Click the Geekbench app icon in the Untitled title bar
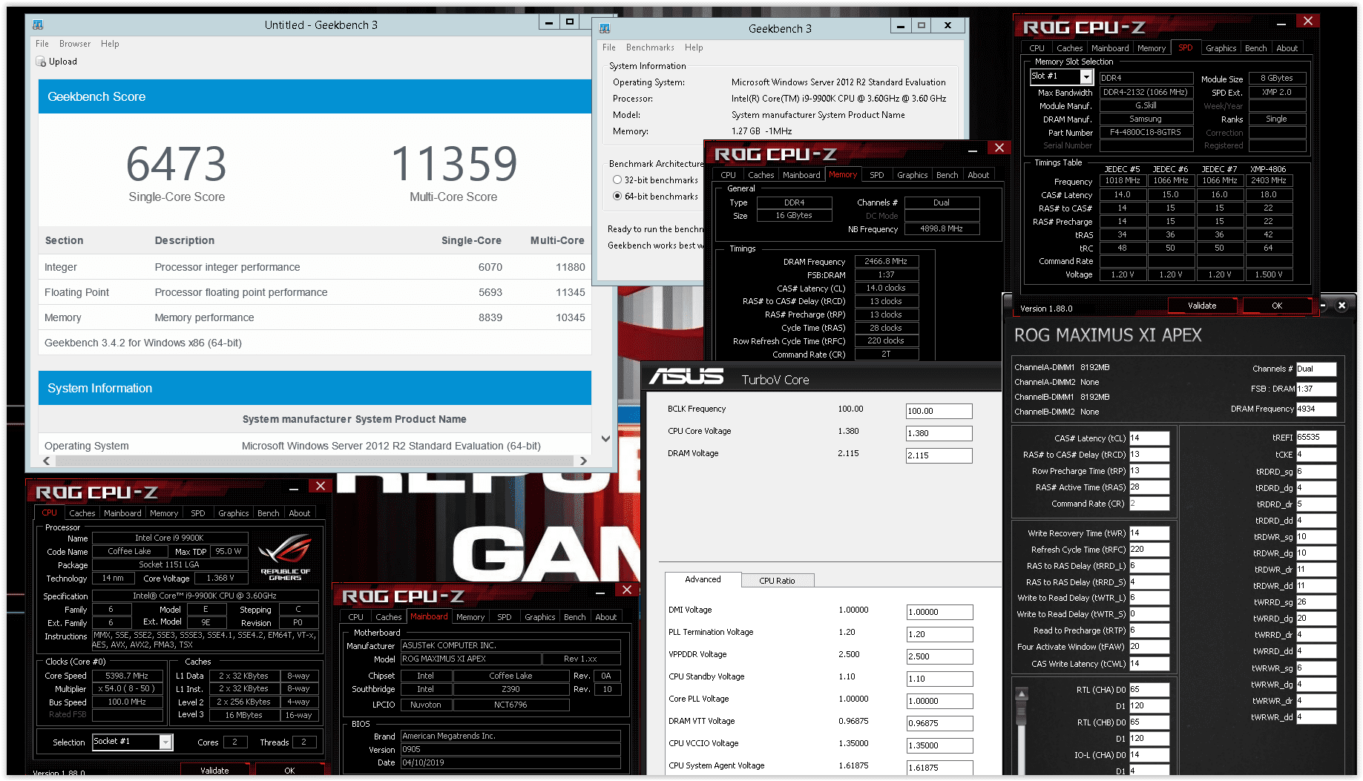The width and height of the screenshot is (1363, 781). 38,24
